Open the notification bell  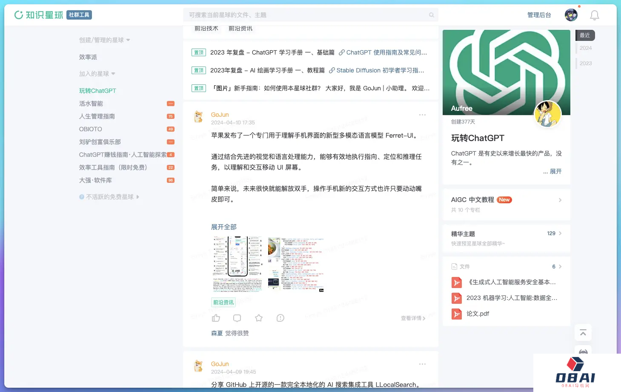594,15
